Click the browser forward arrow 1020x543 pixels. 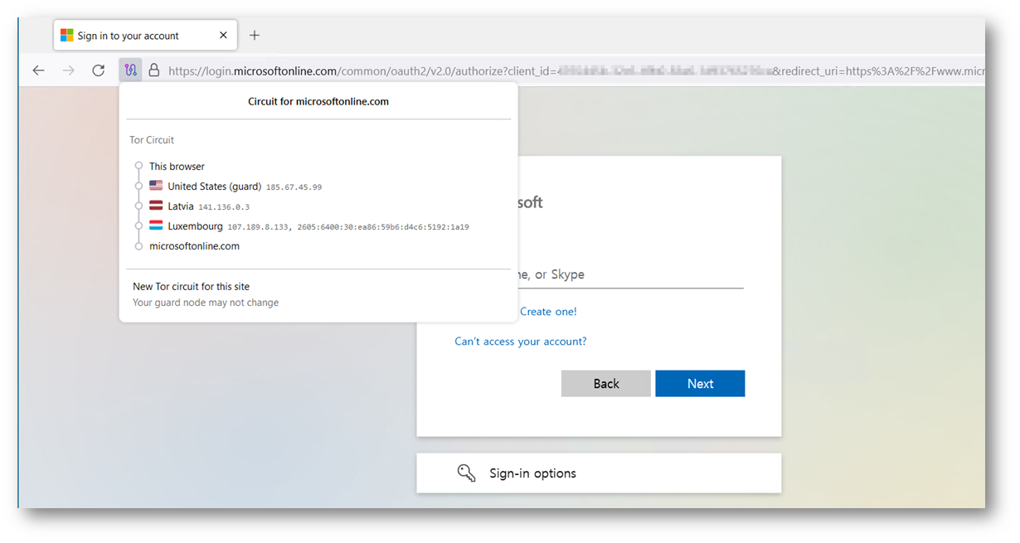coord(68,70)
